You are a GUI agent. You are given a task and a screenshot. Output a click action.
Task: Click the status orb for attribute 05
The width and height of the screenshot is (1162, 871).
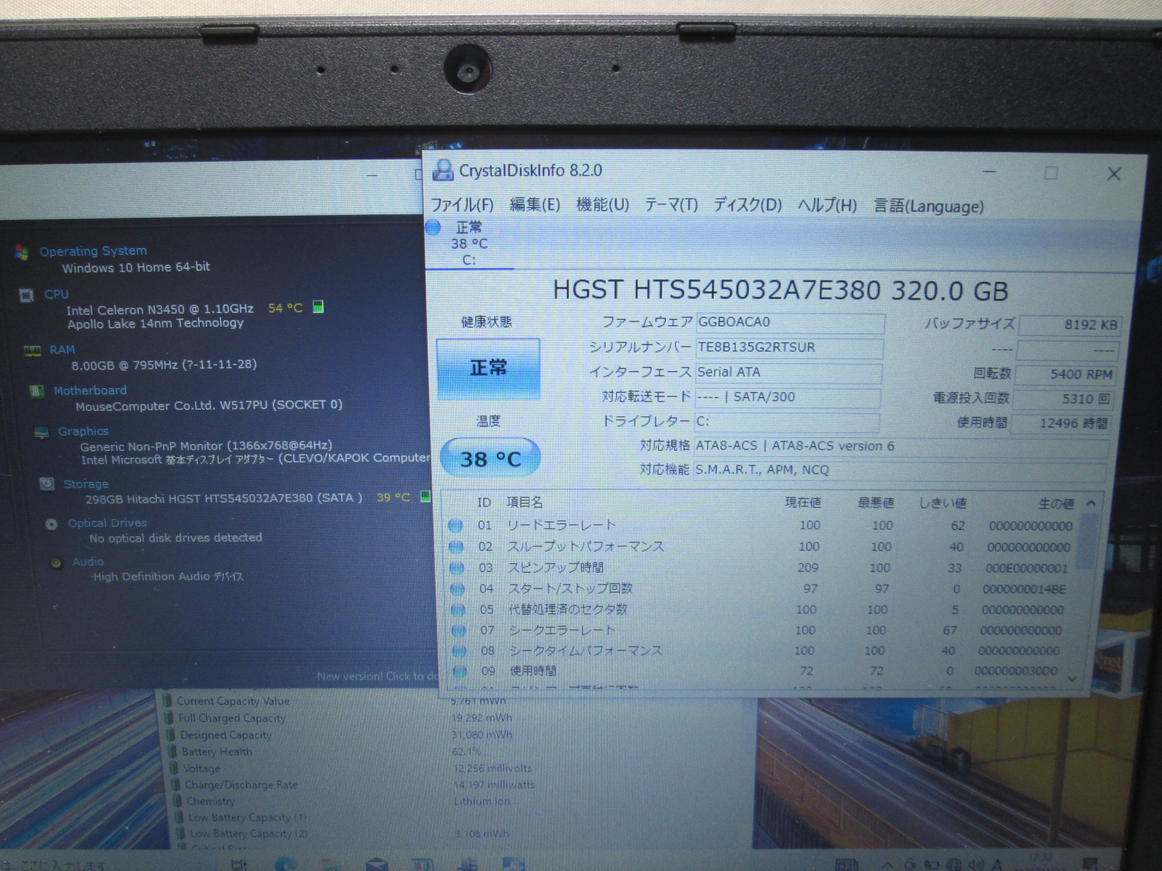click(457, 610)
